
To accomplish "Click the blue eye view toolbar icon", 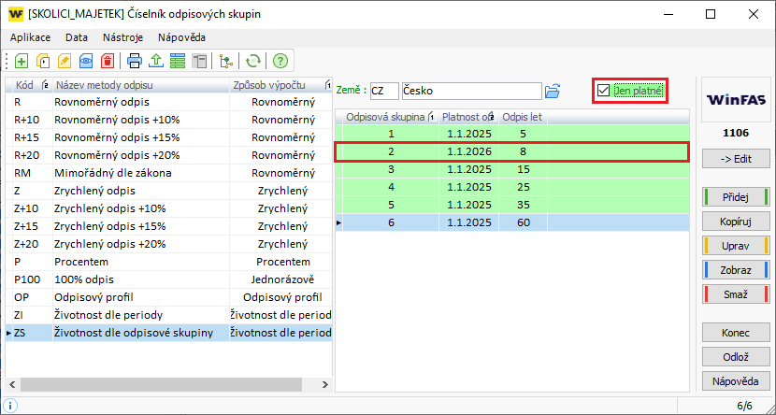I will click(86, 61).
